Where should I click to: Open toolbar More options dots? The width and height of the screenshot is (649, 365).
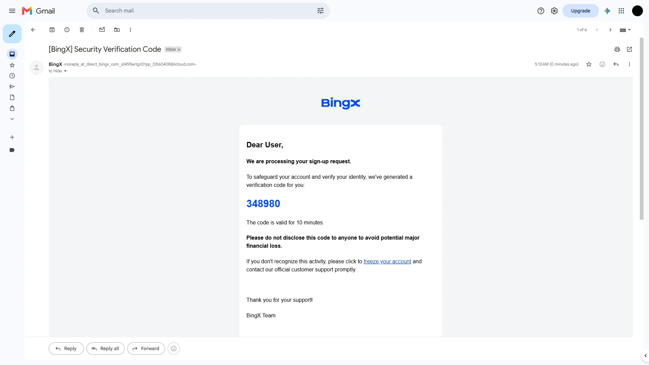(130, 30)
